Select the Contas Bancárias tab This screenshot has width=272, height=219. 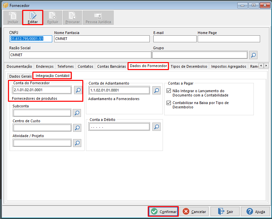pos(111,66)
